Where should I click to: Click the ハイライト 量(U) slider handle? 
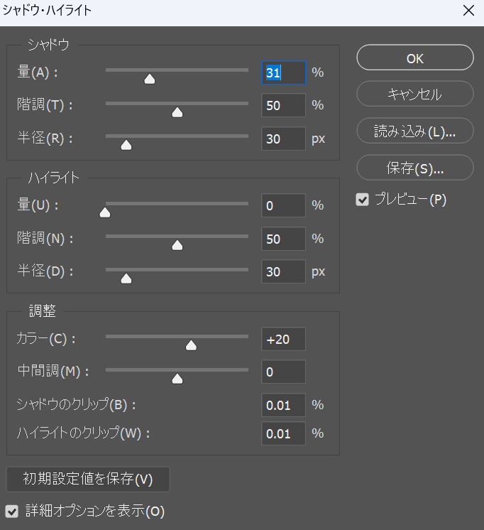(x=105, y=212)
